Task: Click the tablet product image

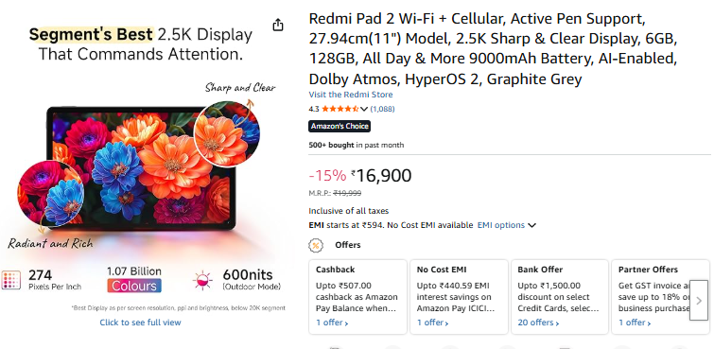Action: pos(141,168)
